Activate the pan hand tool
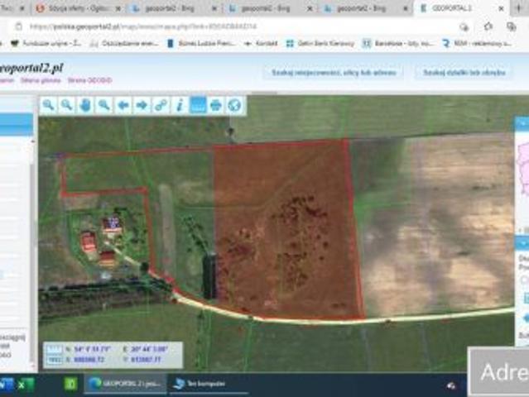Viewport: 529px width, 397px height. pyautogui.click(x=85, y=105)
